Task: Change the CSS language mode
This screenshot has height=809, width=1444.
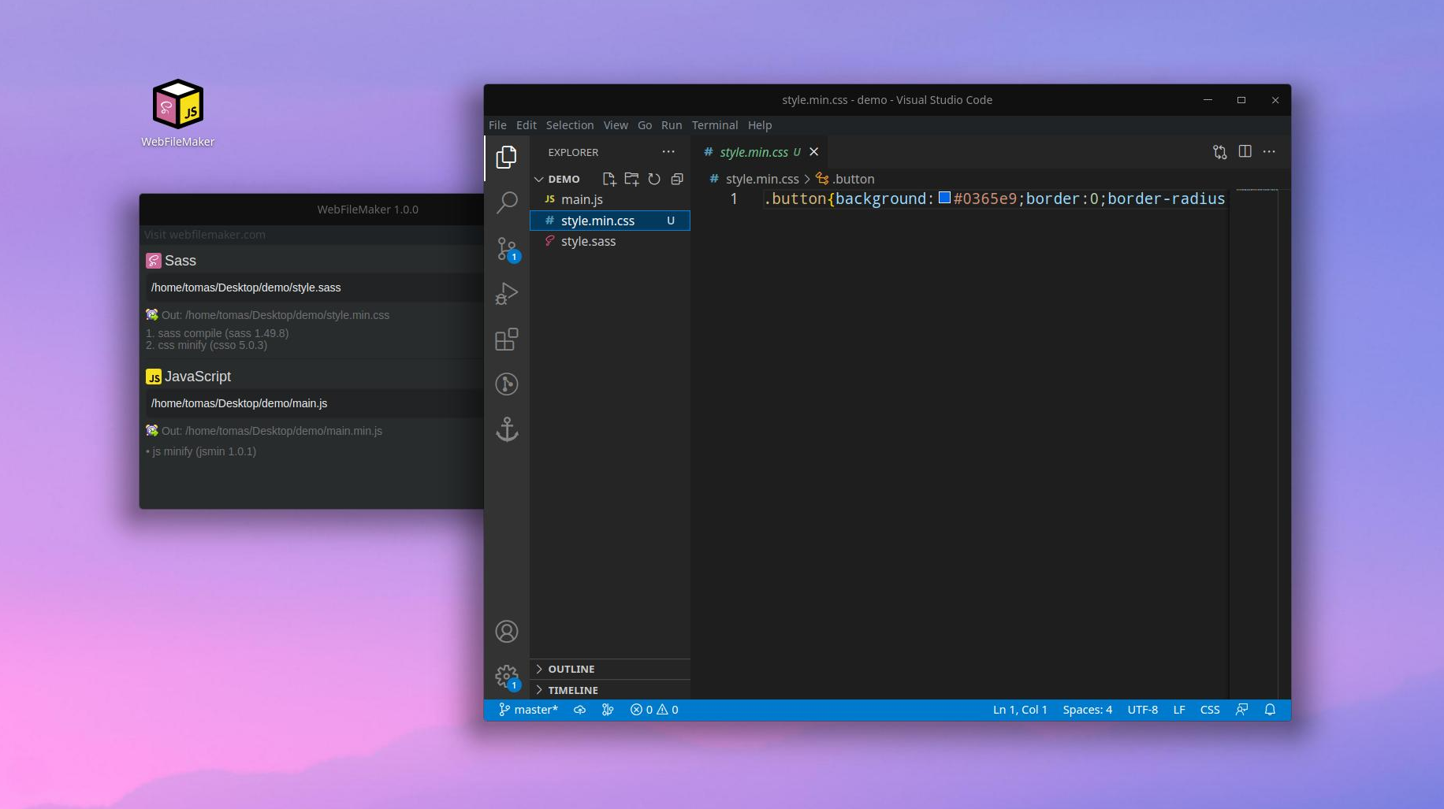Action: pyautogui.click(x=1210, y=710)
